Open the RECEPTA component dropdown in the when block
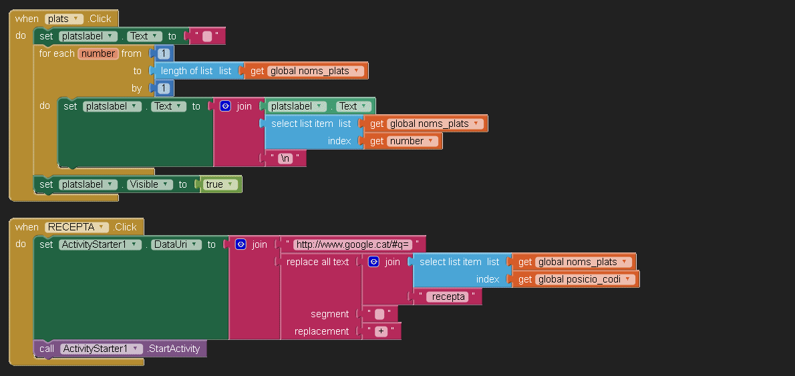The height and width of the screenshot is (376, 795). coord(77,227)
